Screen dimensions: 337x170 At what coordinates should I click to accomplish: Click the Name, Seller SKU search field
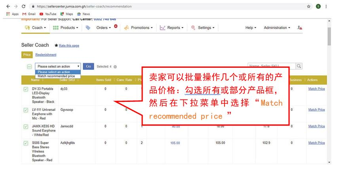coord(272,66)
